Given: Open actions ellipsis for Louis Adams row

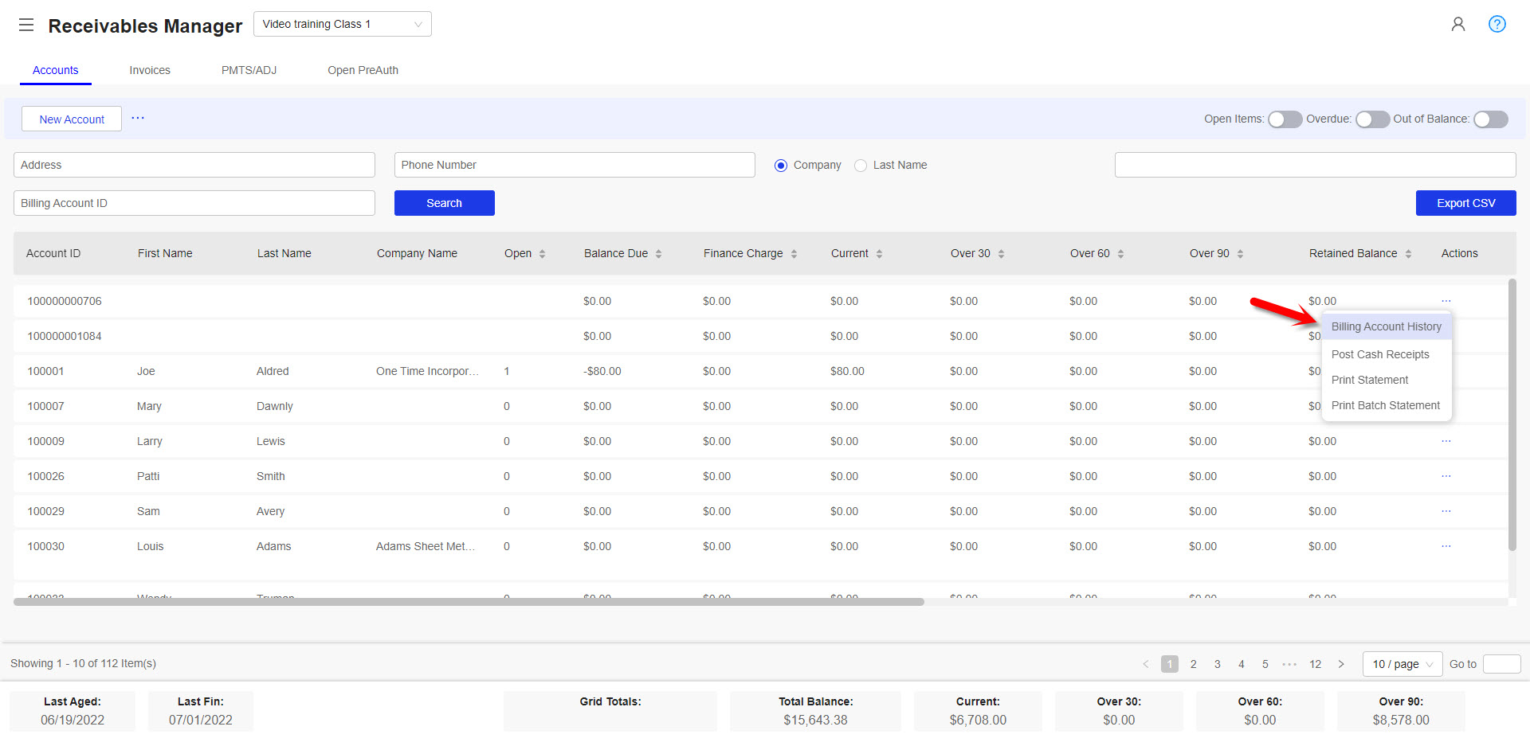Looking at the screenshot, I should click(1446, 546).
